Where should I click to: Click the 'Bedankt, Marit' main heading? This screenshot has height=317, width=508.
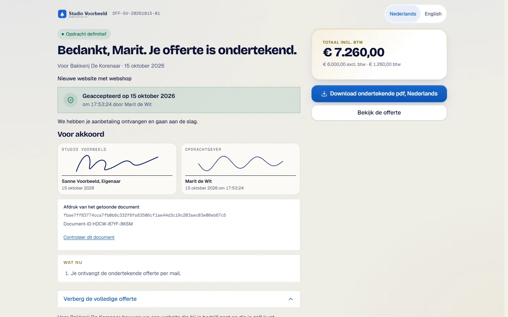click(177, 50)
